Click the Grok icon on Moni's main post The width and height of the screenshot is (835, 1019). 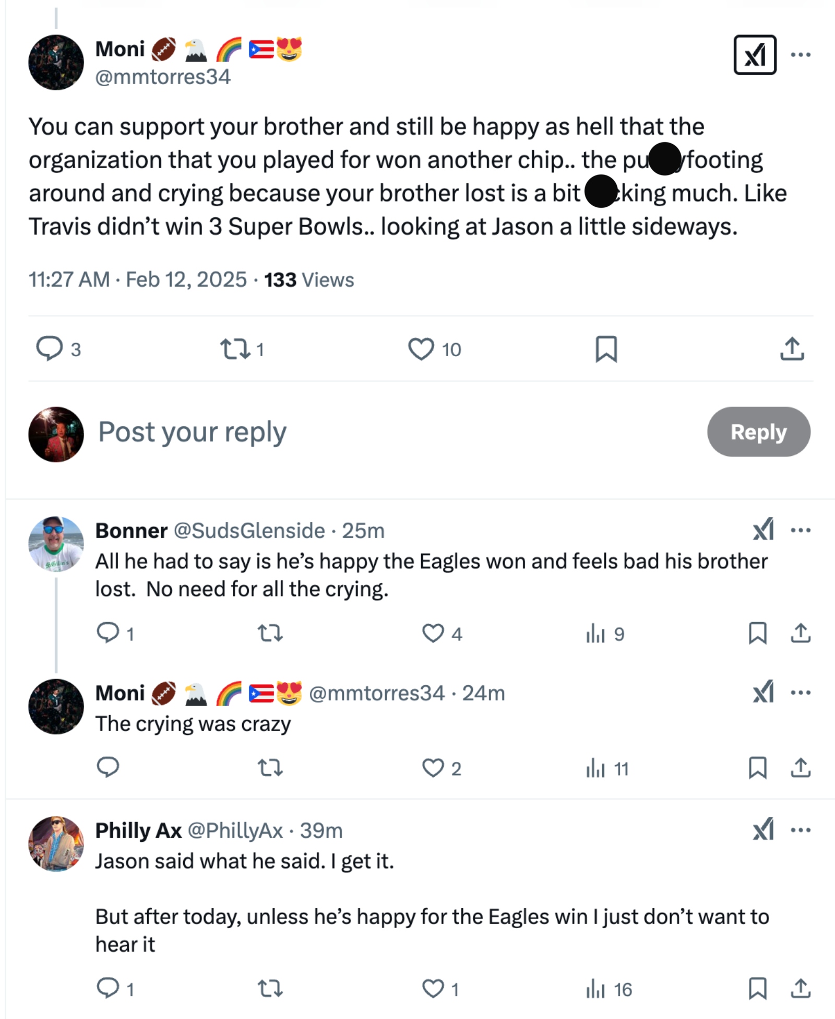[754, 55]
